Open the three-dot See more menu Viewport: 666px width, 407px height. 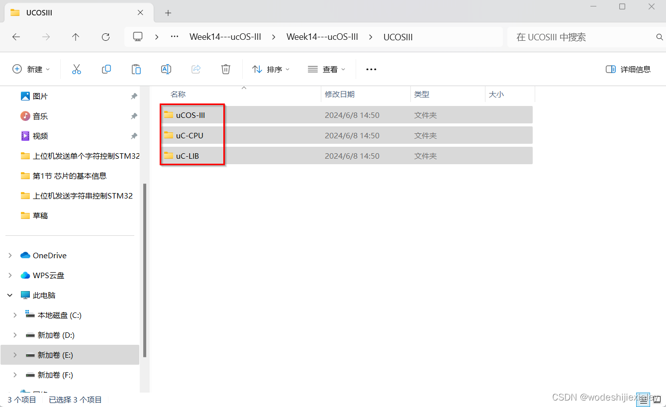(371, 69)
